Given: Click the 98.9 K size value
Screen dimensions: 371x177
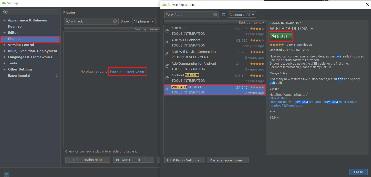Looking at the screenshot, I should click(274, 117).
